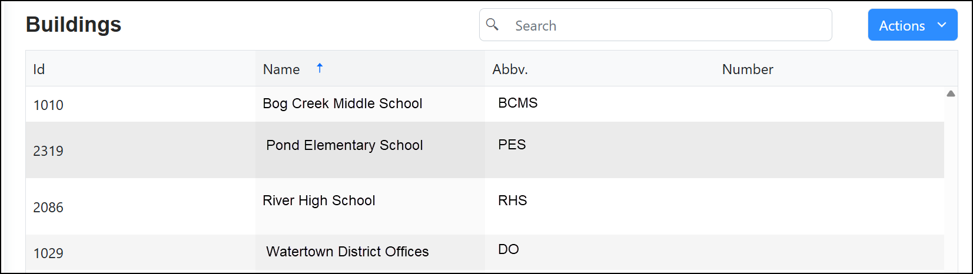Select the Watertown District Offices row
Screen dimensions: 973x274
(x=347, y=252)
